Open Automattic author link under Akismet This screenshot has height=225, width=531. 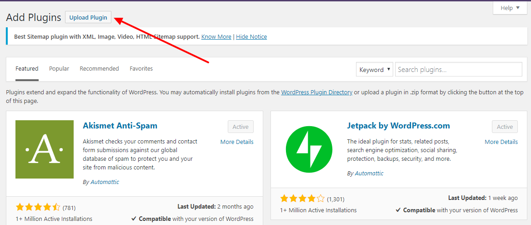pos(105,182)
